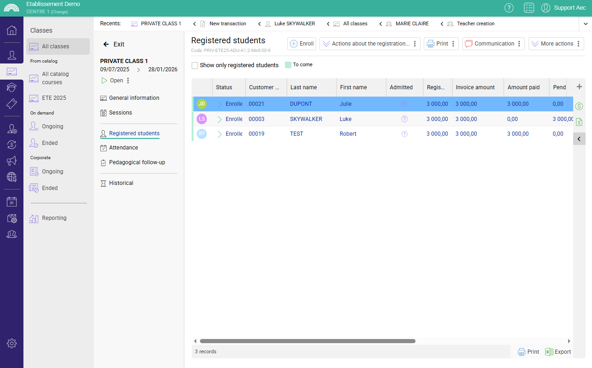Open Actions about the registration dropdown
The height and width of the screenshot is (368, 592).
click(370, 44)
